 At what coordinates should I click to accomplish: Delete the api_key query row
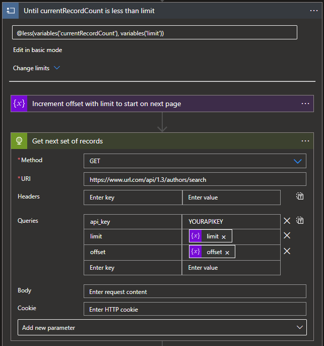pyautogui.click(x=287, y=221)
